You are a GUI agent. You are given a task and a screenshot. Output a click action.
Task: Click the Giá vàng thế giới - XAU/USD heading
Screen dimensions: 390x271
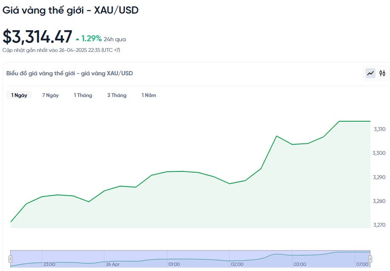(x=71, y=10)
